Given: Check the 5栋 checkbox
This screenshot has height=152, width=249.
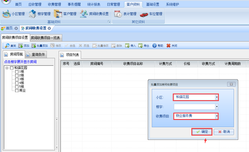Looking at the screenshot, I should [x=17, y=87].
